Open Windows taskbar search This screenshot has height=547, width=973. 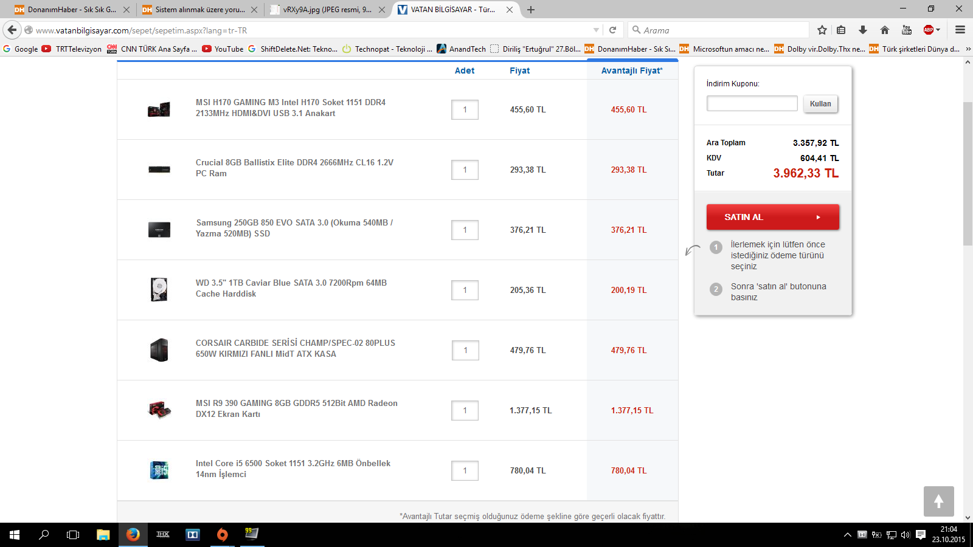click(x=44, y=535)
